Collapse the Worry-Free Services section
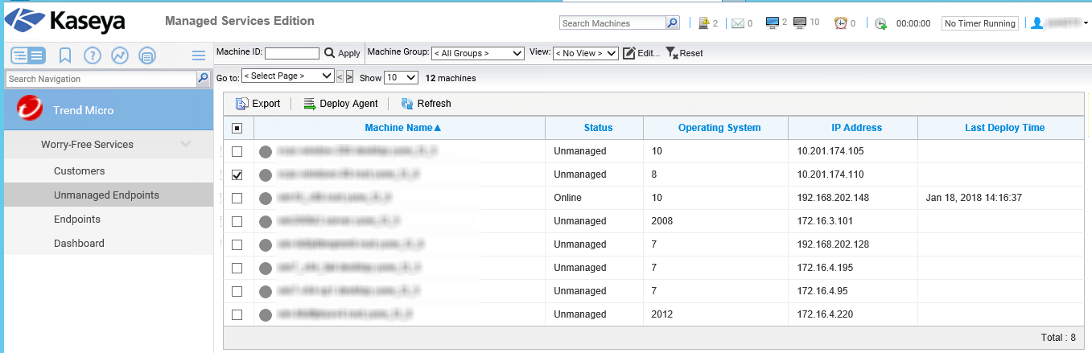The height and width of the screenshot is (353, 1092). 186,145
